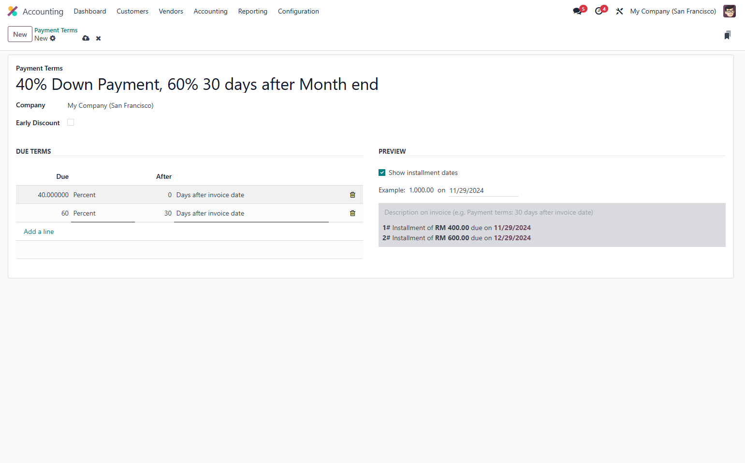Open the Dashboard menu
Image resolution: width=745 pixels, height=463 pixels.
pos(90,11)
